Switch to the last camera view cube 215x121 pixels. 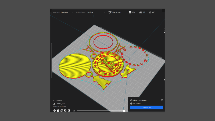(x=69, y=111)
